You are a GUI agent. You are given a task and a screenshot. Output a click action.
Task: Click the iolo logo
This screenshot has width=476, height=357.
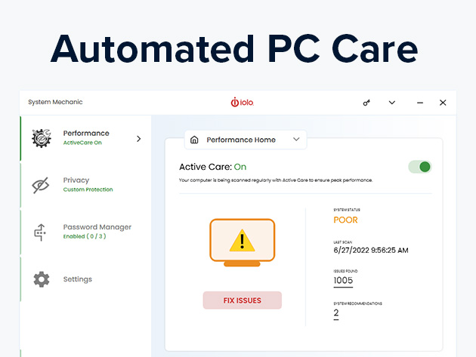[242, 102]
